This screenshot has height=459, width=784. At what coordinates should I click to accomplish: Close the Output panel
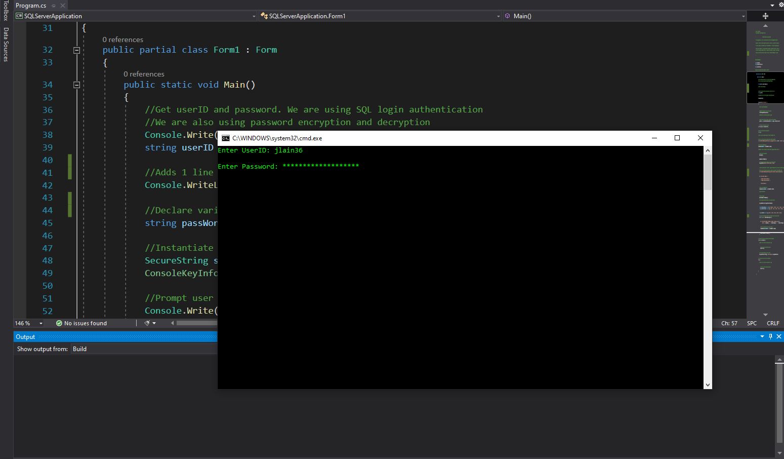click(779, 336)
